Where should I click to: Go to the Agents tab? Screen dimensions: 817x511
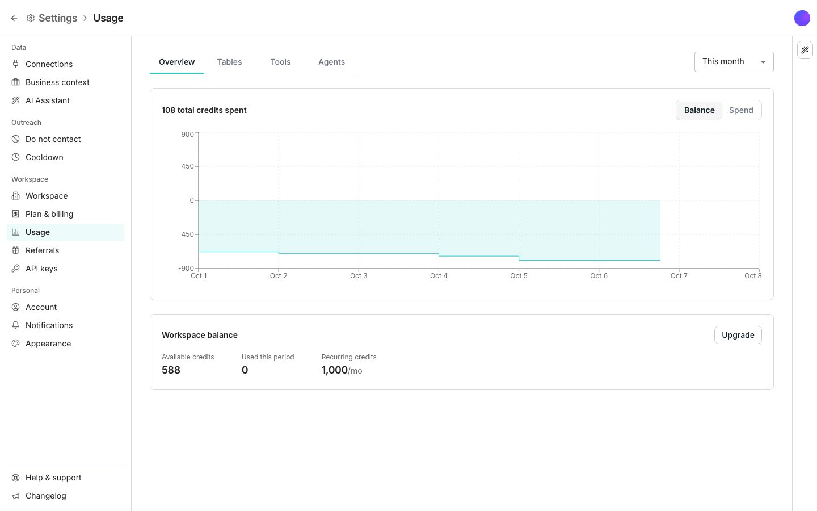[x=331, y=62]
